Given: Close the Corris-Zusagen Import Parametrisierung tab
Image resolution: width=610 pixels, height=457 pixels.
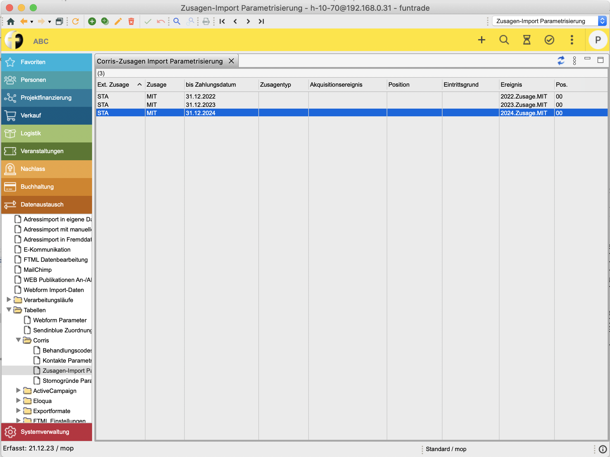Looking at the screenshot, I should tap(231, 61).
